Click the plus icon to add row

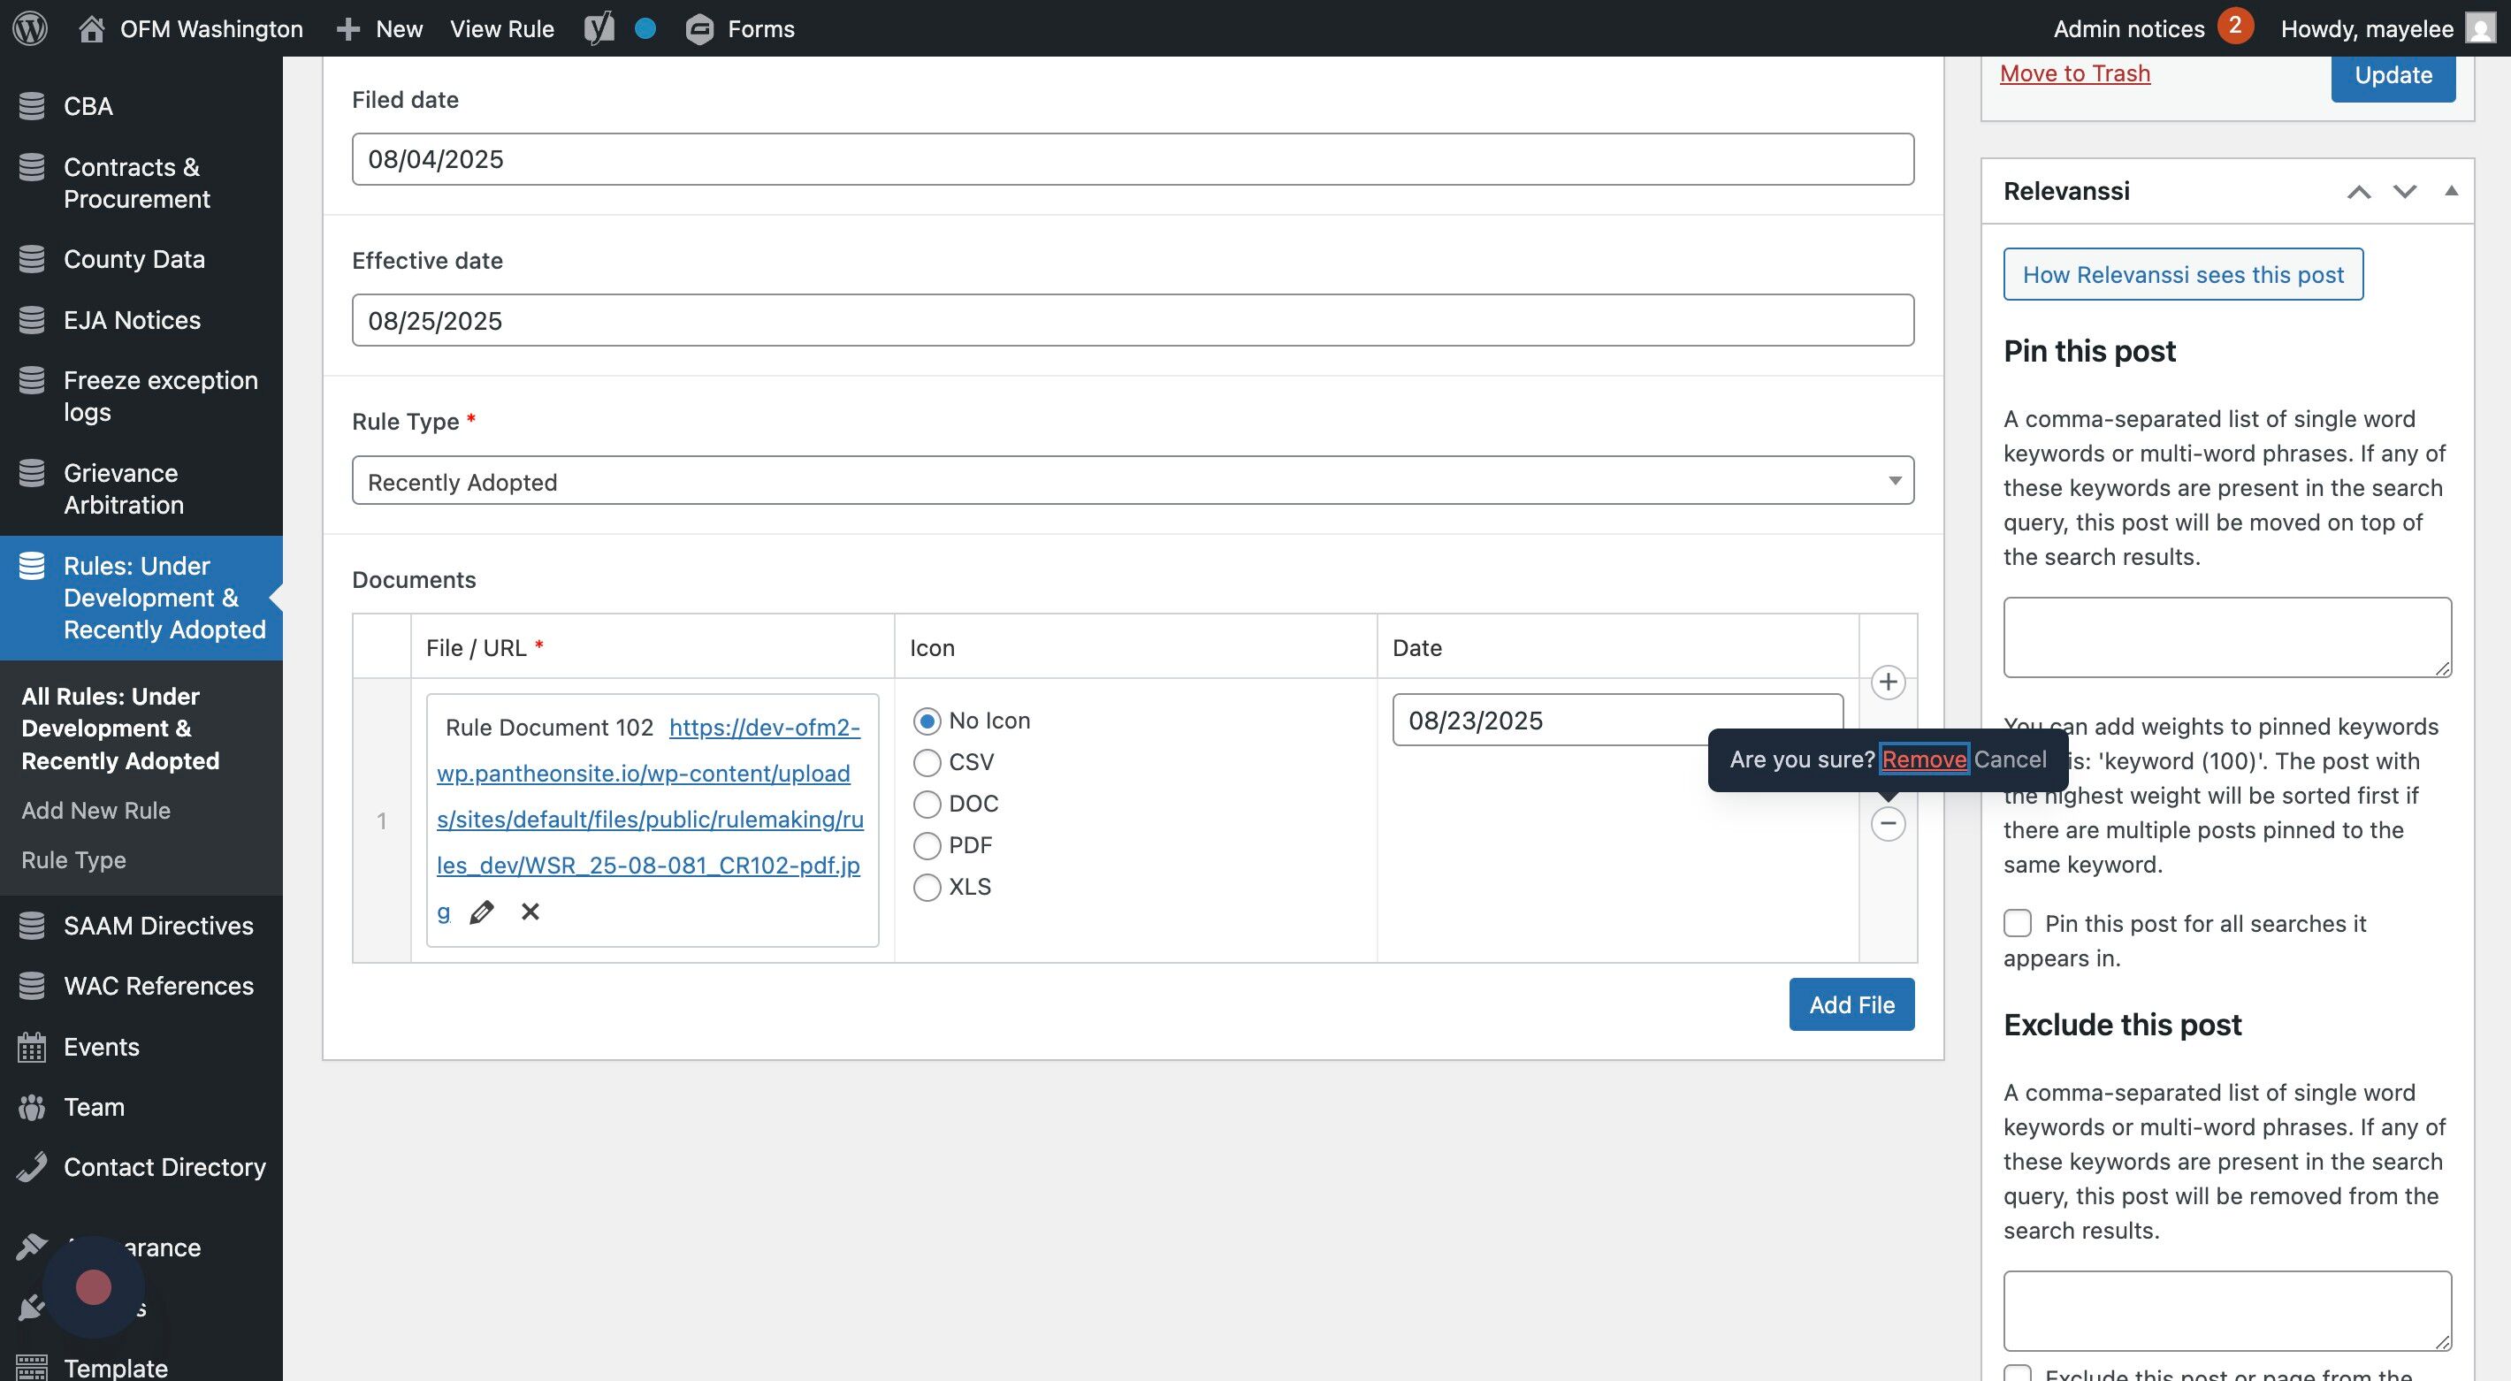[1887, 683]
